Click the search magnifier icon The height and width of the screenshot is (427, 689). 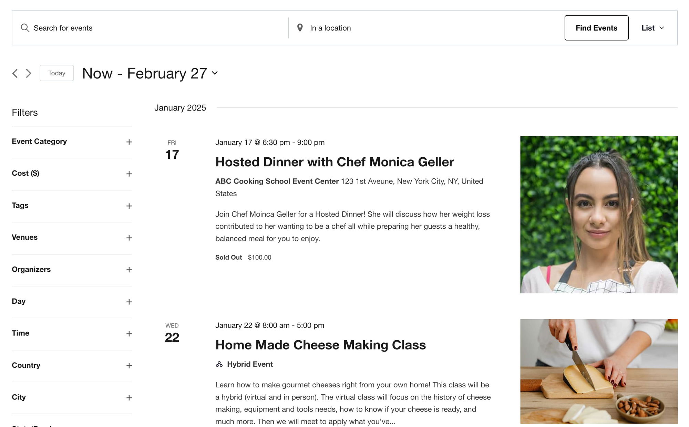coord(25,28)
